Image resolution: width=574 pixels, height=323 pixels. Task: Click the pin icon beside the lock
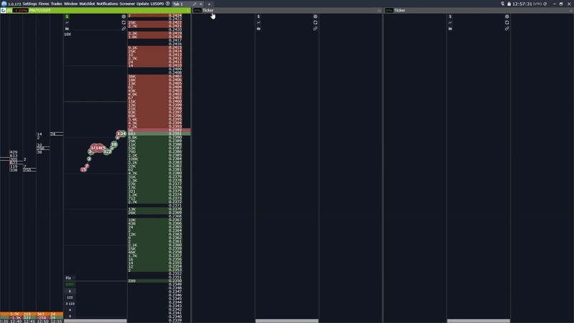click(503, 4)
